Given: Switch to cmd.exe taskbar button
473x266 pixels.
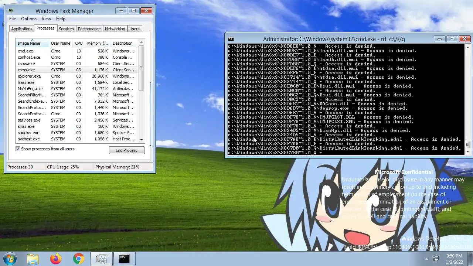Looking at the screenshot, I should point(125,259).
